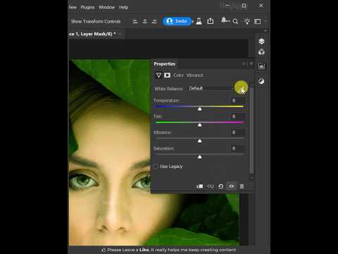Image resolution: width=338 pixels, height=254 pixels.
Task: Click the align horizontal centers icon
Action: pyautogui.click(x=145, y=22)
